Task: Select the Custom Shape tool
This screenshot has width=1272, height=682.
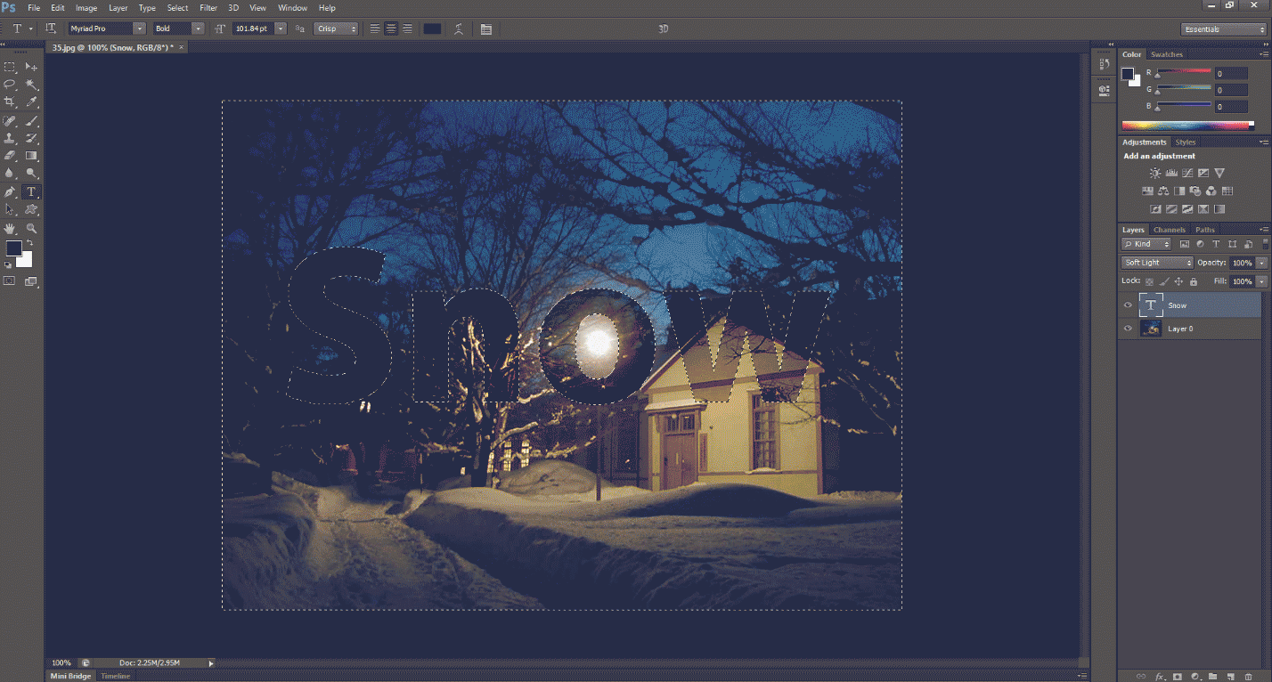Action: [x=31, y=209]
